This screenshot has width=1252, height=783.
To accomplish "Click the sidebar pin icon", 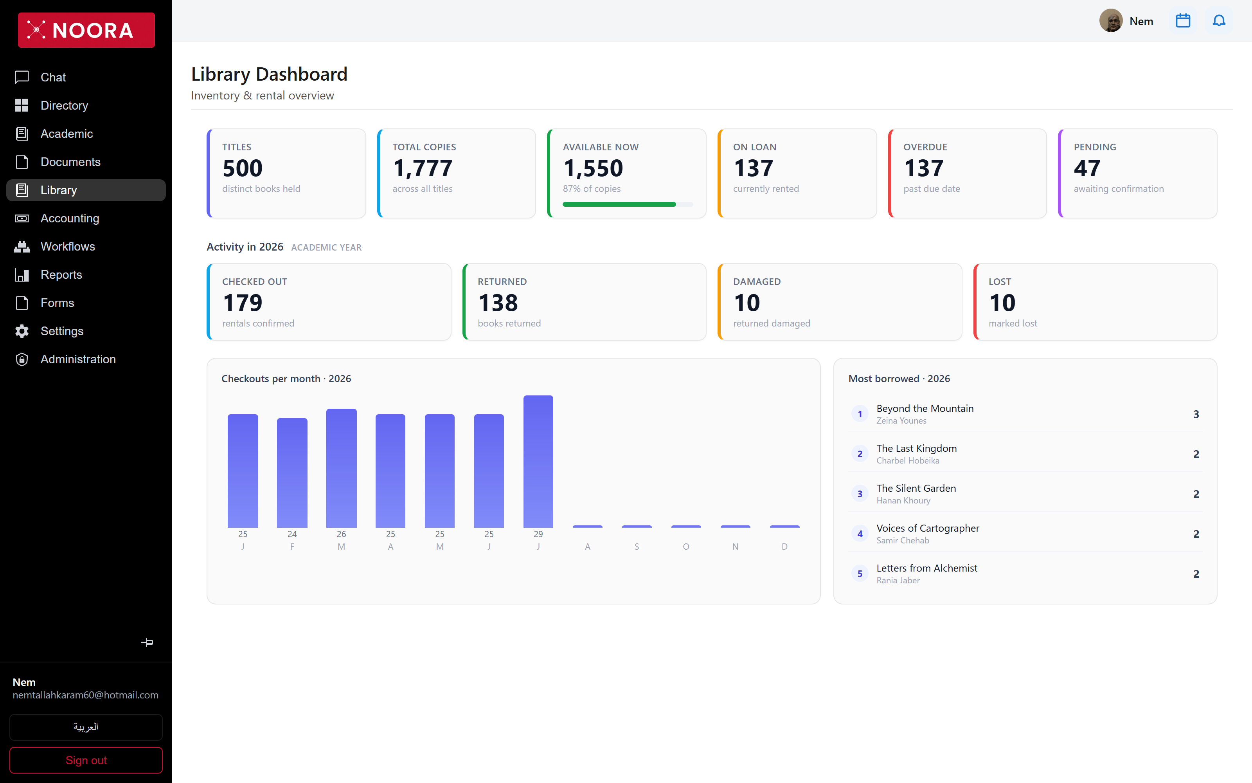I will pyautogui.click(x=148, y=642).
